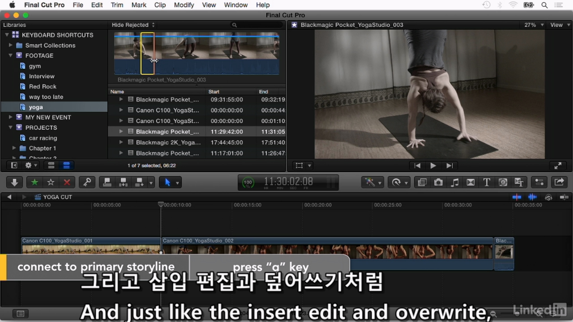This screenshot has height=322, width=573.
Task: Open Spotlight search in menu bar
Action: pyautogui.click(x=544, y=5)
